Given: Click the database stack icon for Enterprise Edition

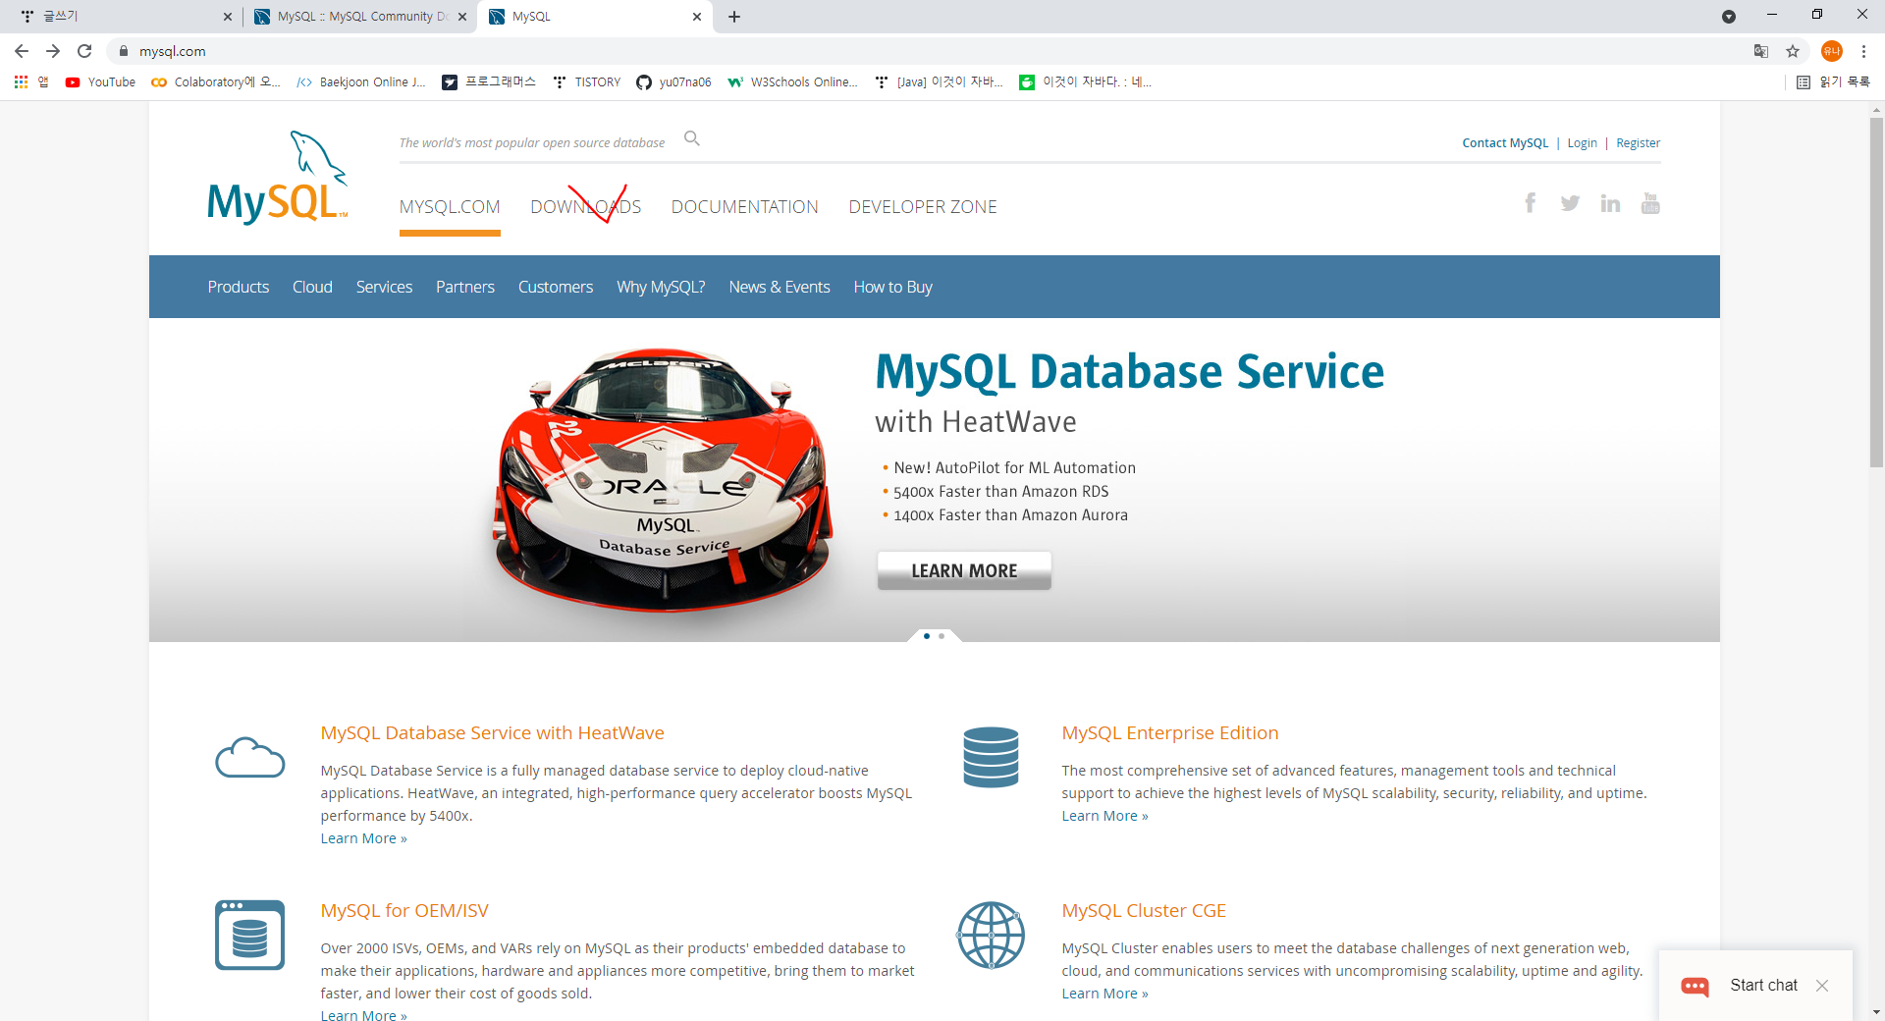Looking at the screenshot, I should coord(991,757).
